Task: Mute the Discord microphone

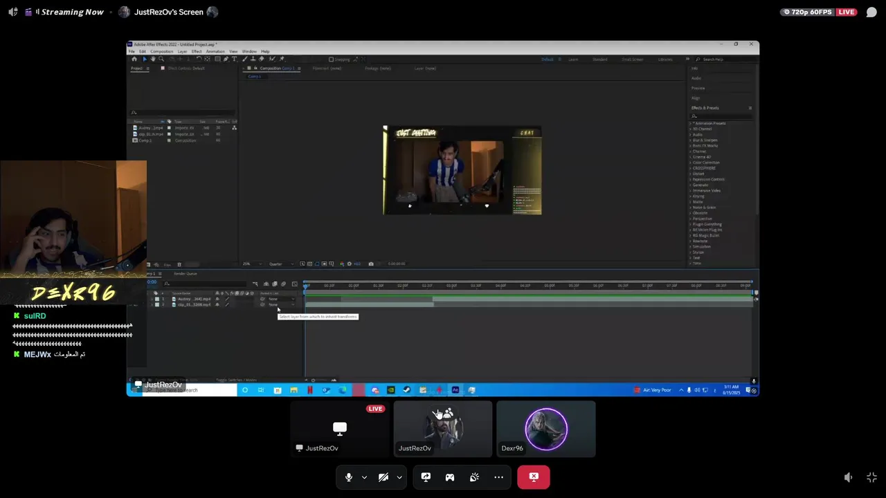Action: click(x=349, y=477)
